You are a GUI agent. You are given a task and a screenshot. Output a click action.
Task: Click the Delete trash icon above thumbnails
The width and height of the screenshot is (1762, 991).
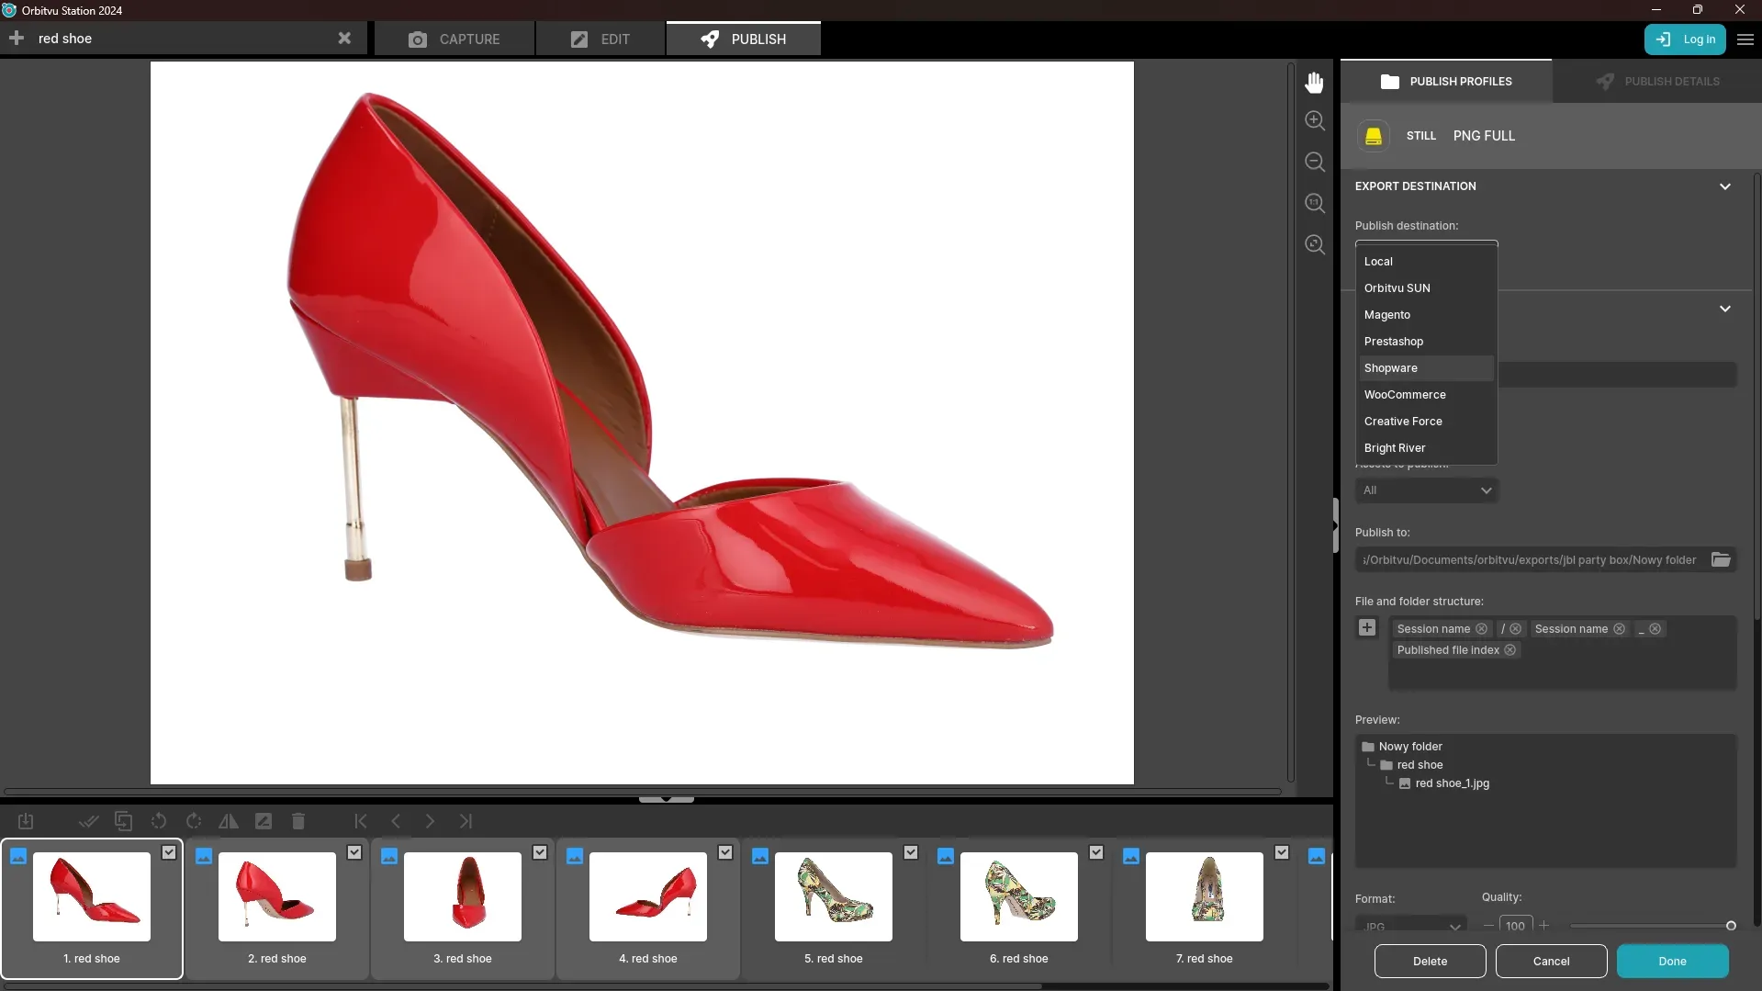click(x=297, y=821)
